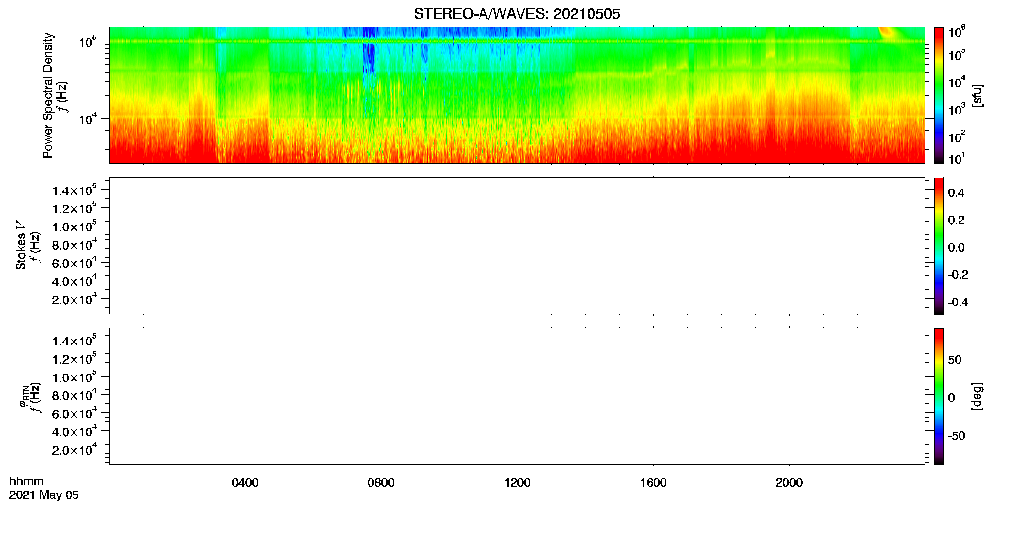Click inside the empty Stokes V panel
The height and width of the screenshot is (533, 1034).
click(517, 246)
